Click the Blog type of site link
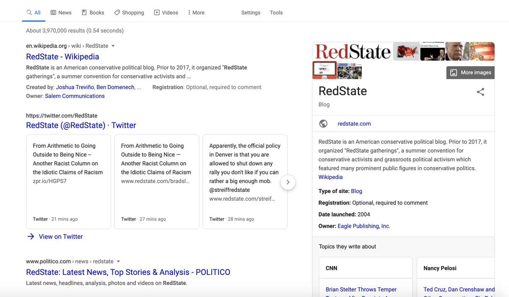 [x=356, y=191]
